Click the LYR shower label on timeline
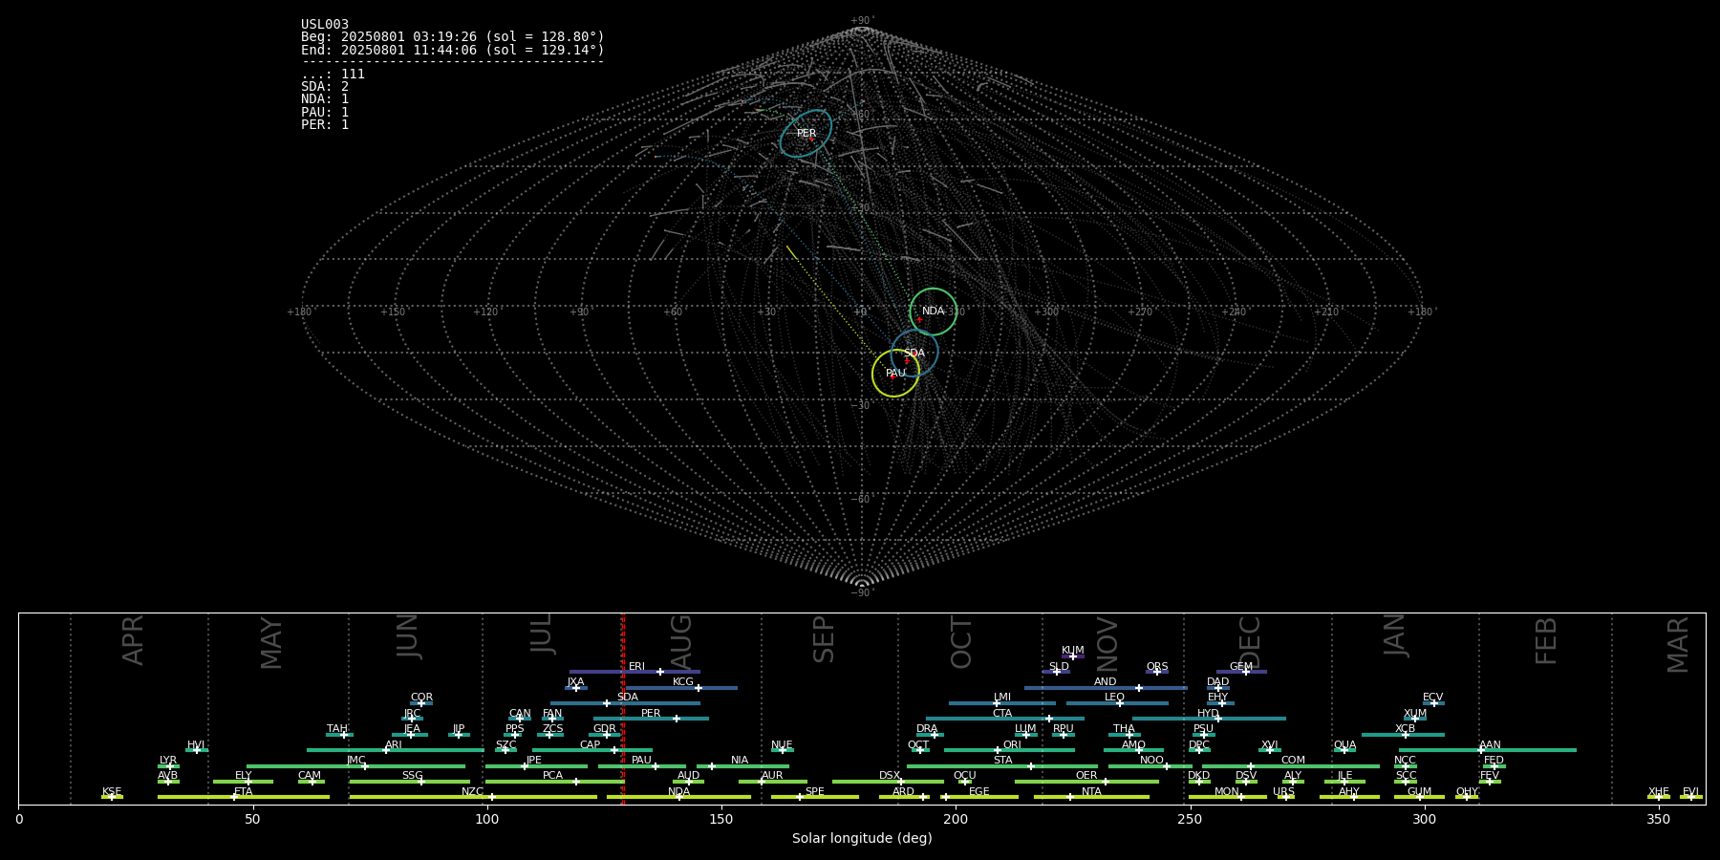The width and height of the screenshot is (1720, 860). tap(168, 761)
